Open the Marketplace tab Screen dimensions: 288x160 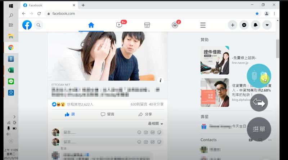[147, 25]
